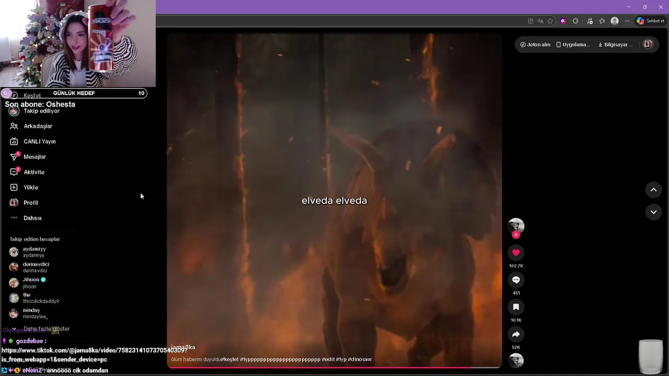The height and width of the screenshot is (376, 669).
Task: Click video player to pause playback
Action: click(x=334, y=201)
